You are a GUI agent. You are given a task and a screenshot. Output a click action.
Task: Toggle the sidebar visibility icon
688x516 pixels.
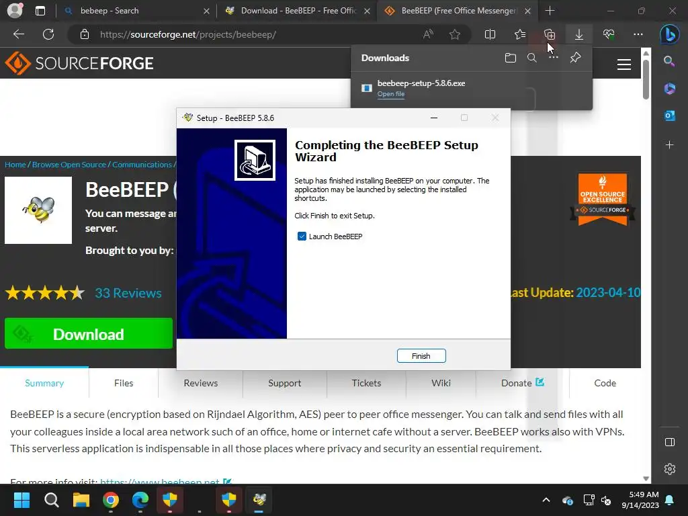pos(670,442)
